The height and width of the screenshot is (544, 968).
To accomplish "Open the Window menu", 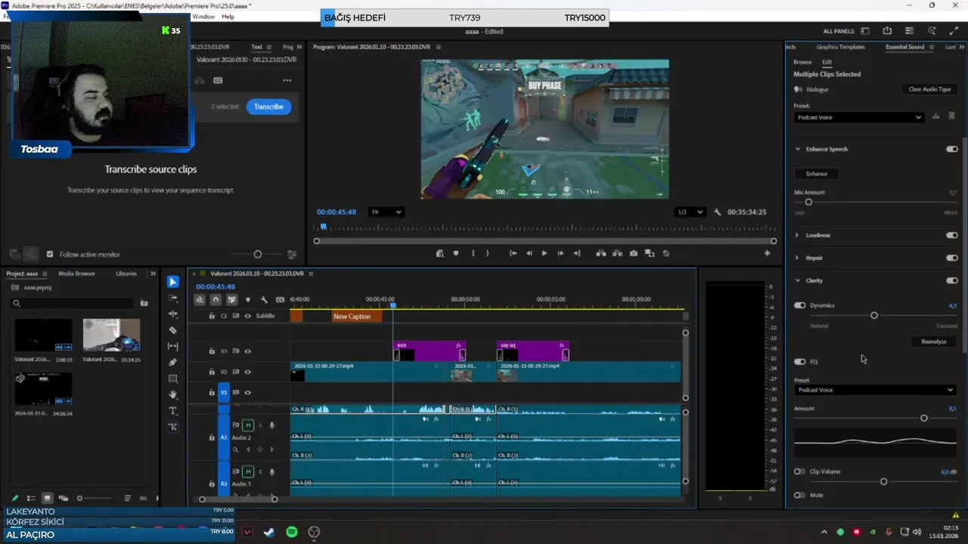I will [x=203, y=17].
